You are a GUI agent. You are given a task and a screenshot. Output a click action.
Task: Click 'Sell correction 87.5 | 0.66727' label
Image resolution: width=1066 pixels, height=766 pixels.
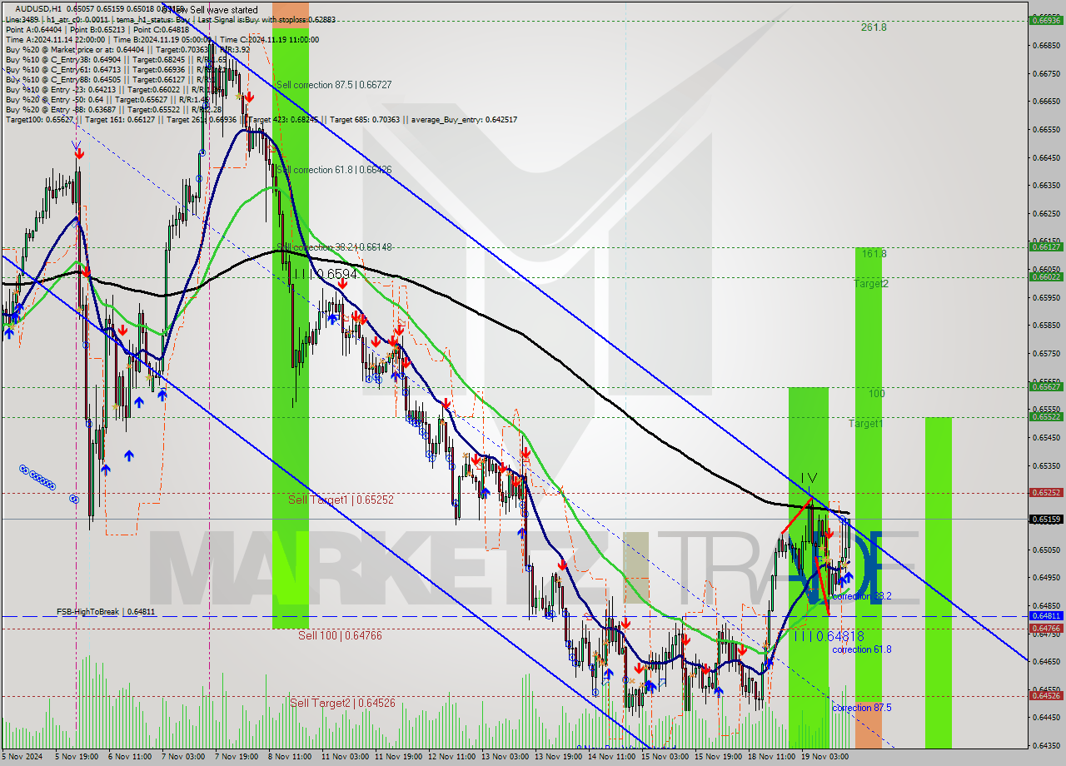tap(334, 85)
